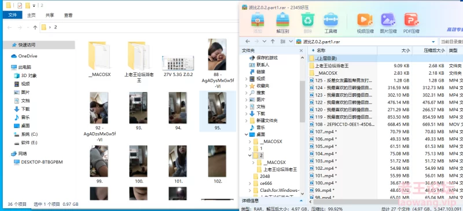Open the PDF压缩 tool
This screenshot has height=211, width=463.
point(411,23)
